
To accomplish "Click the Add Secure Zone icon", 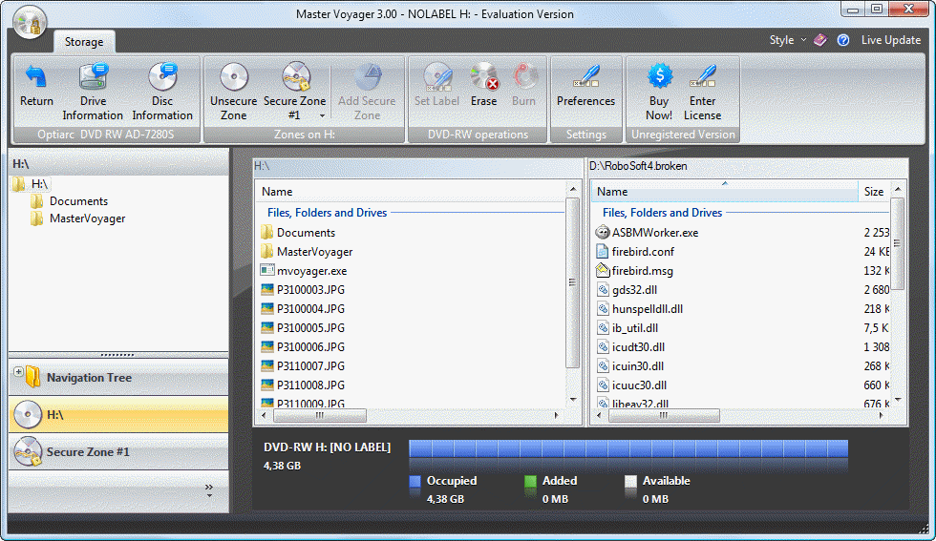I will click(x=367, y=76).
